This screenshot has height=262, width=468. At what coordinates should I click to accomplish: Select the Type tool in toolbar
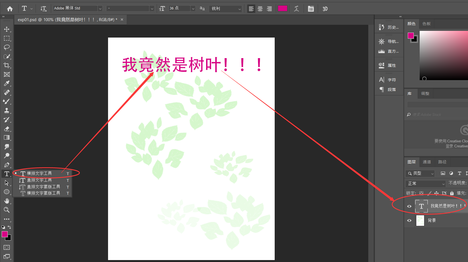pyautogui.click(x=7, y=174)
